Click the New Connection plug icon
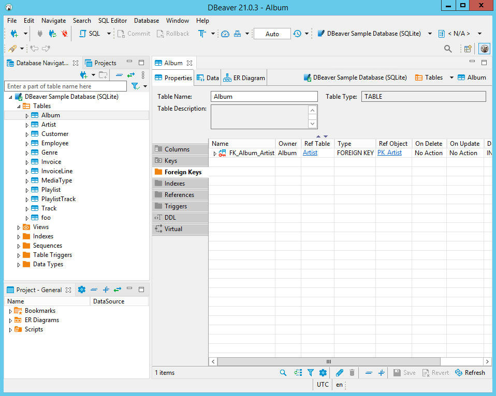Viewport: 496px width, 396px height. point(14,34)
